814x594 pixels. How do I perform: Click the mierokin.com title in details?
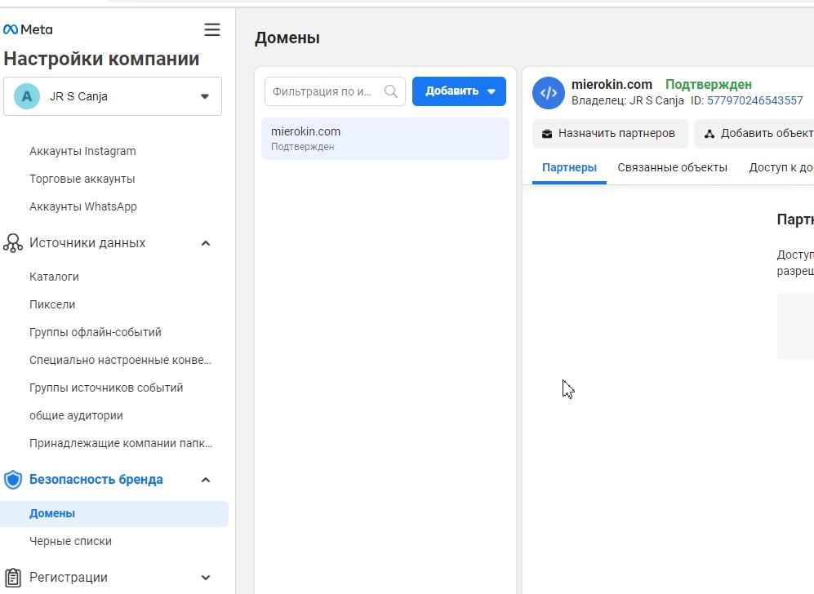[612, 85]
